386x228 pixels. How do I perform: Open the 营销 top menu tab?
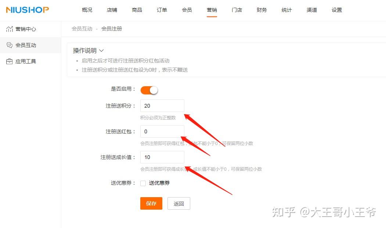(212, 10)
